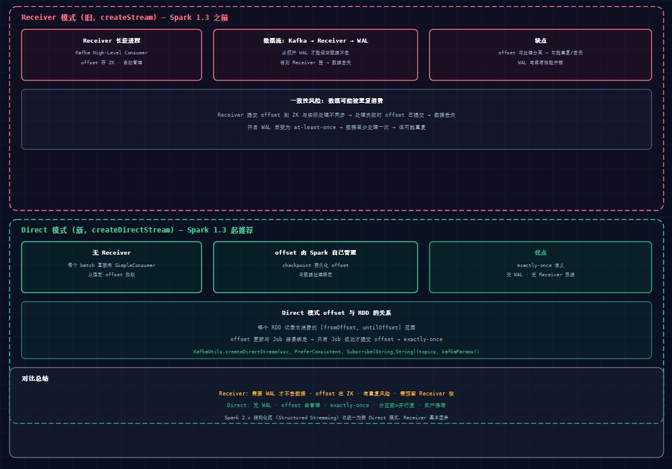Click the 'KafkaUtils.createDirectStream' code line
The width and height of the screenshot is (672, 469).
click(337, 352)
